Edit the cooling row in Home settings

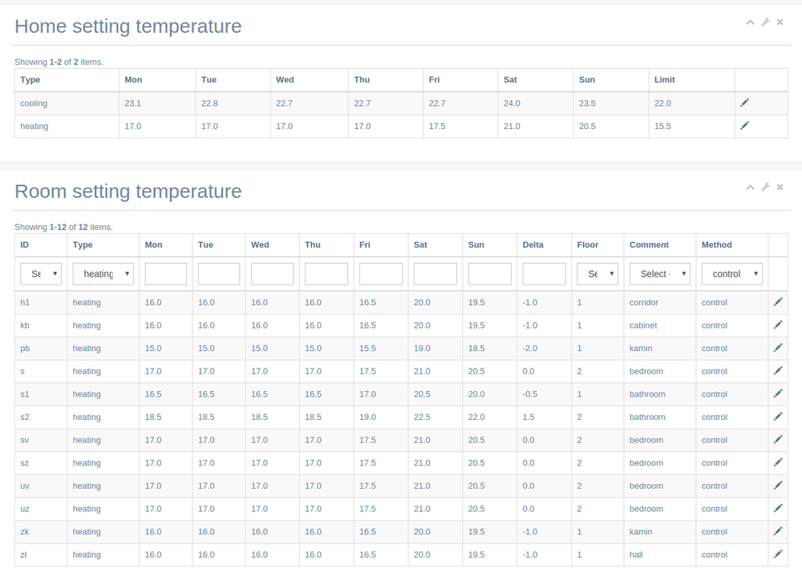click(744, 103)
